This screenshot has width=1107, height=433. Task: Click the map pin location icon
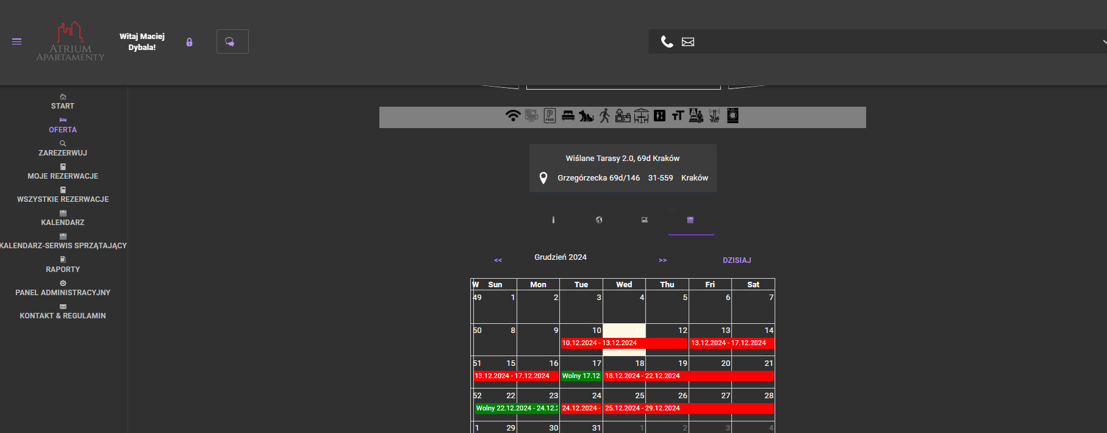(543, 178)
